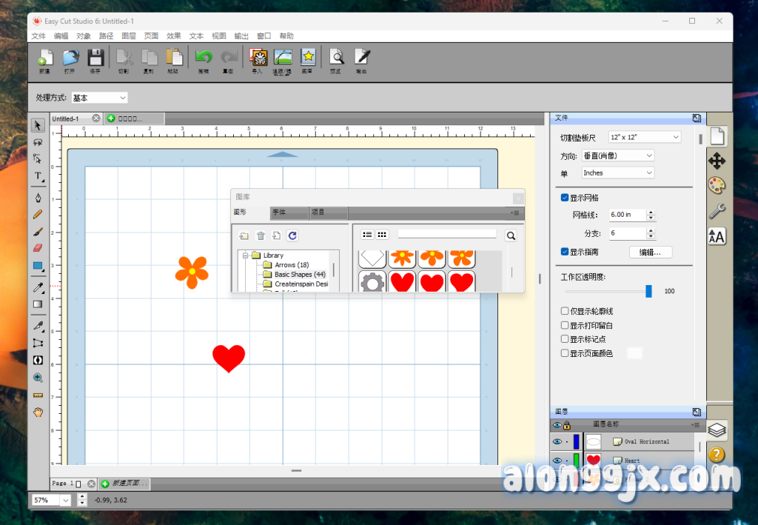Screen dimensions: 758x525
Task: Open the 效果 menu in menu bar
Action: coord(174,36)
